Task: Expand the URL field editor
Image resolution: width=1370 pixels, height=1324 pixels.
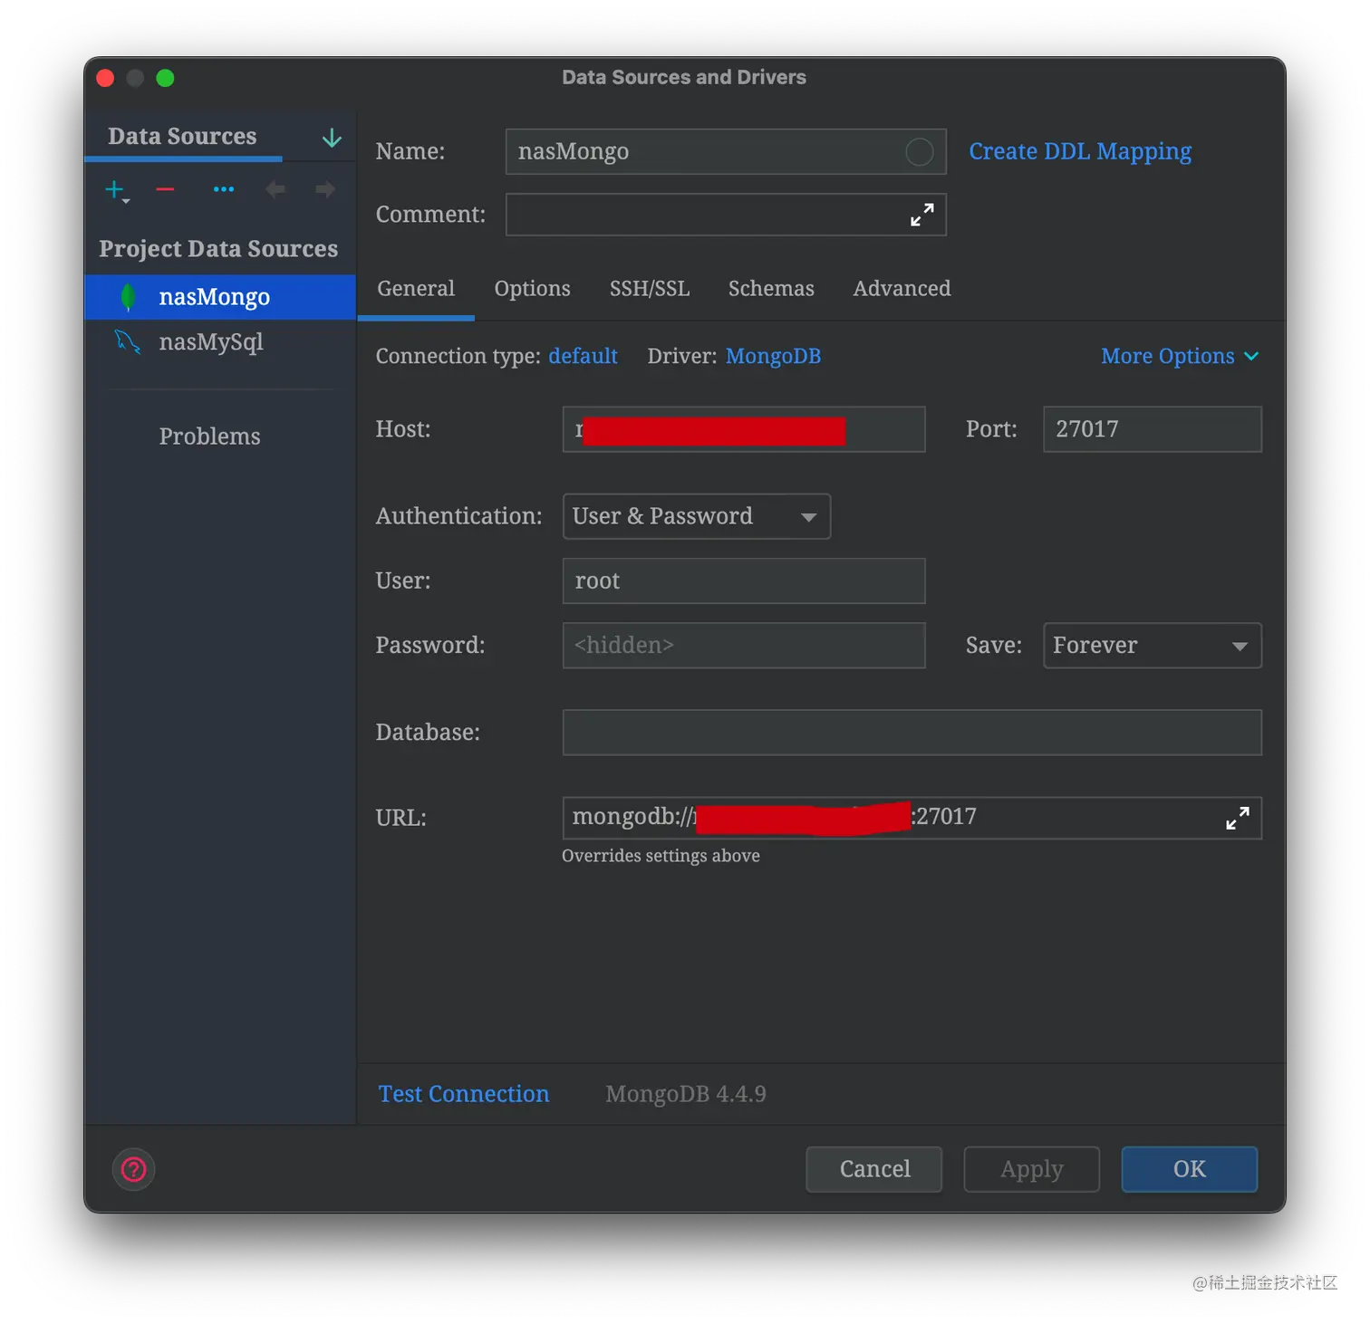Action: pyautogui.click(x=1238, y=818)
